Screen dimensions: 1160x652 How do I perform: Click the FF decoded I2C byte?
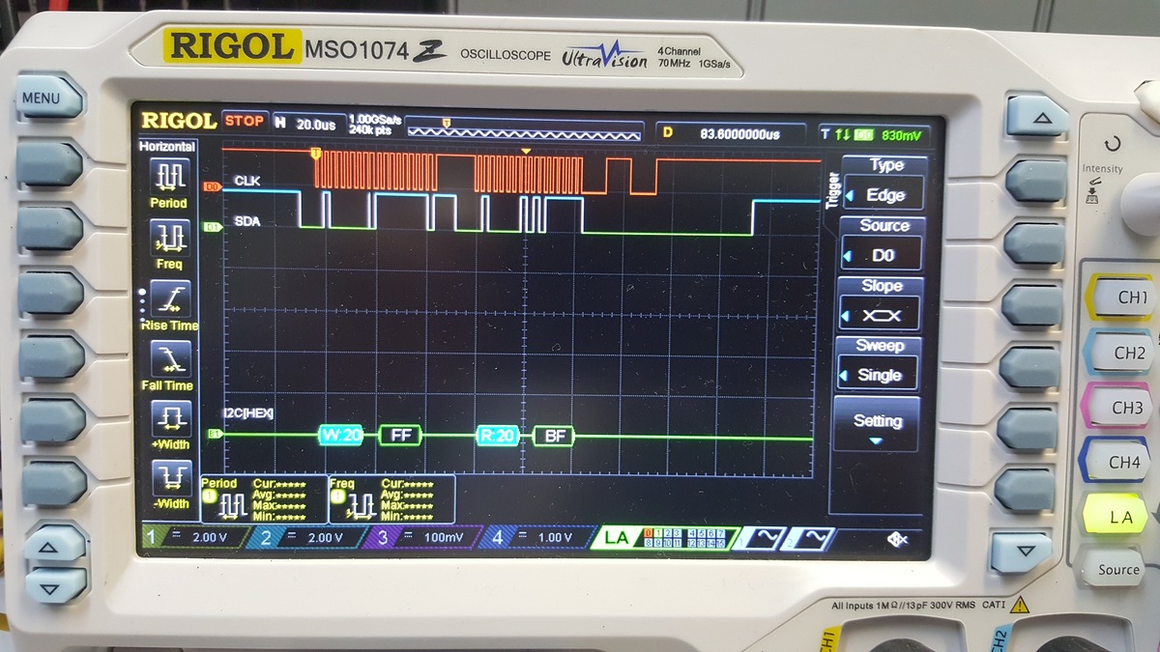click(400, 435)
